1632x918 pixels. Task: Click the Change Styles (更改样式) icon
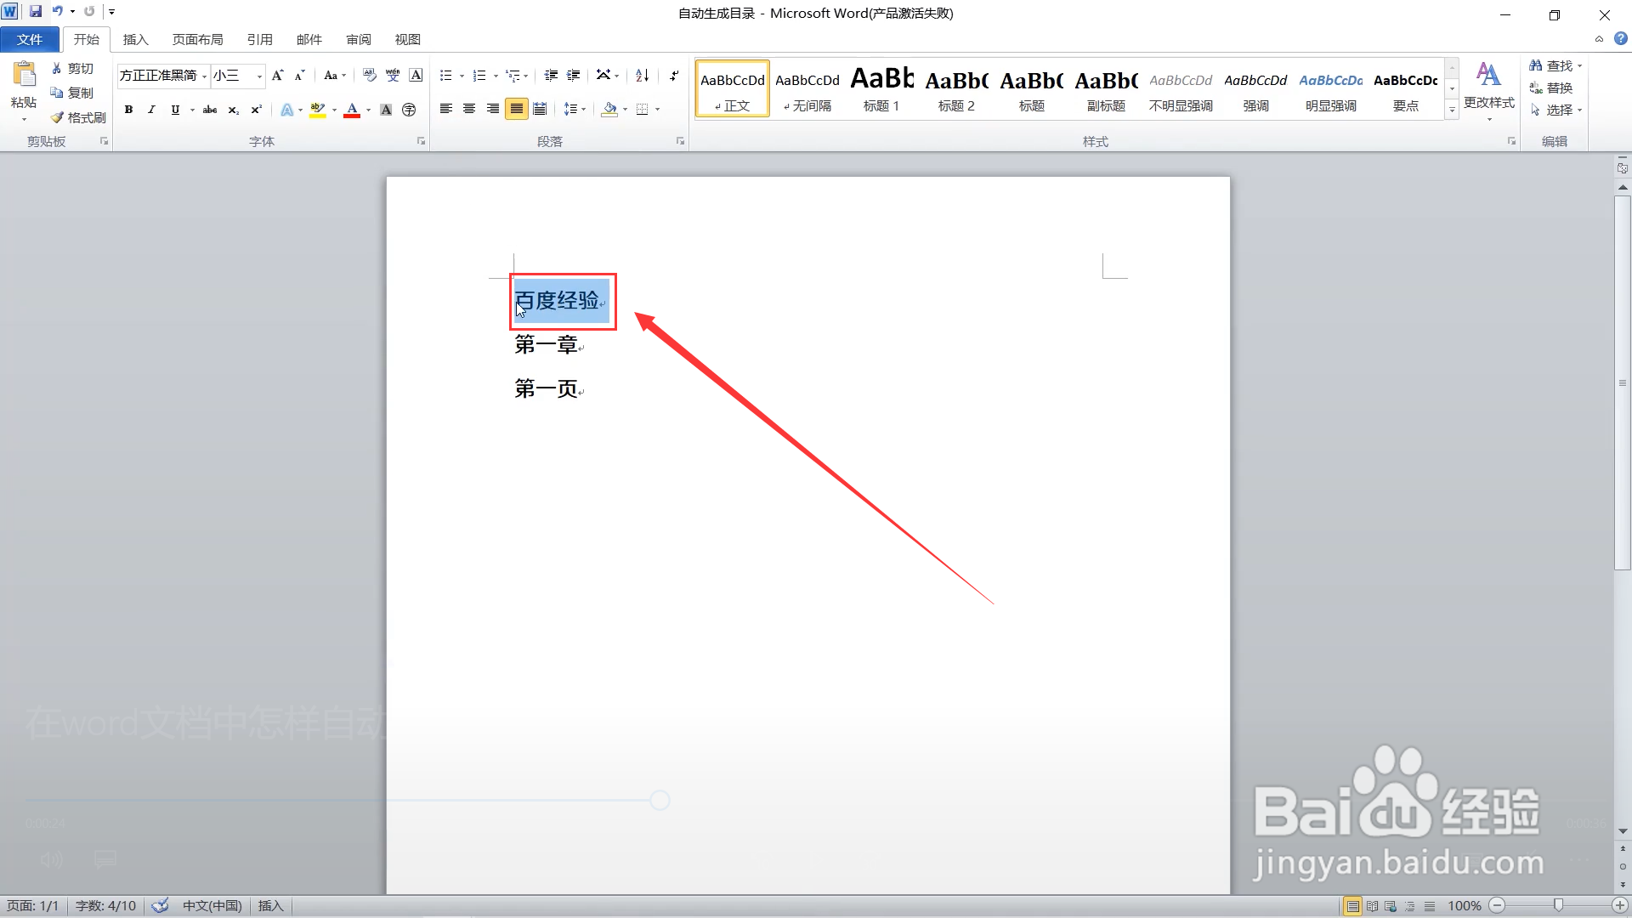(1488, 76)
